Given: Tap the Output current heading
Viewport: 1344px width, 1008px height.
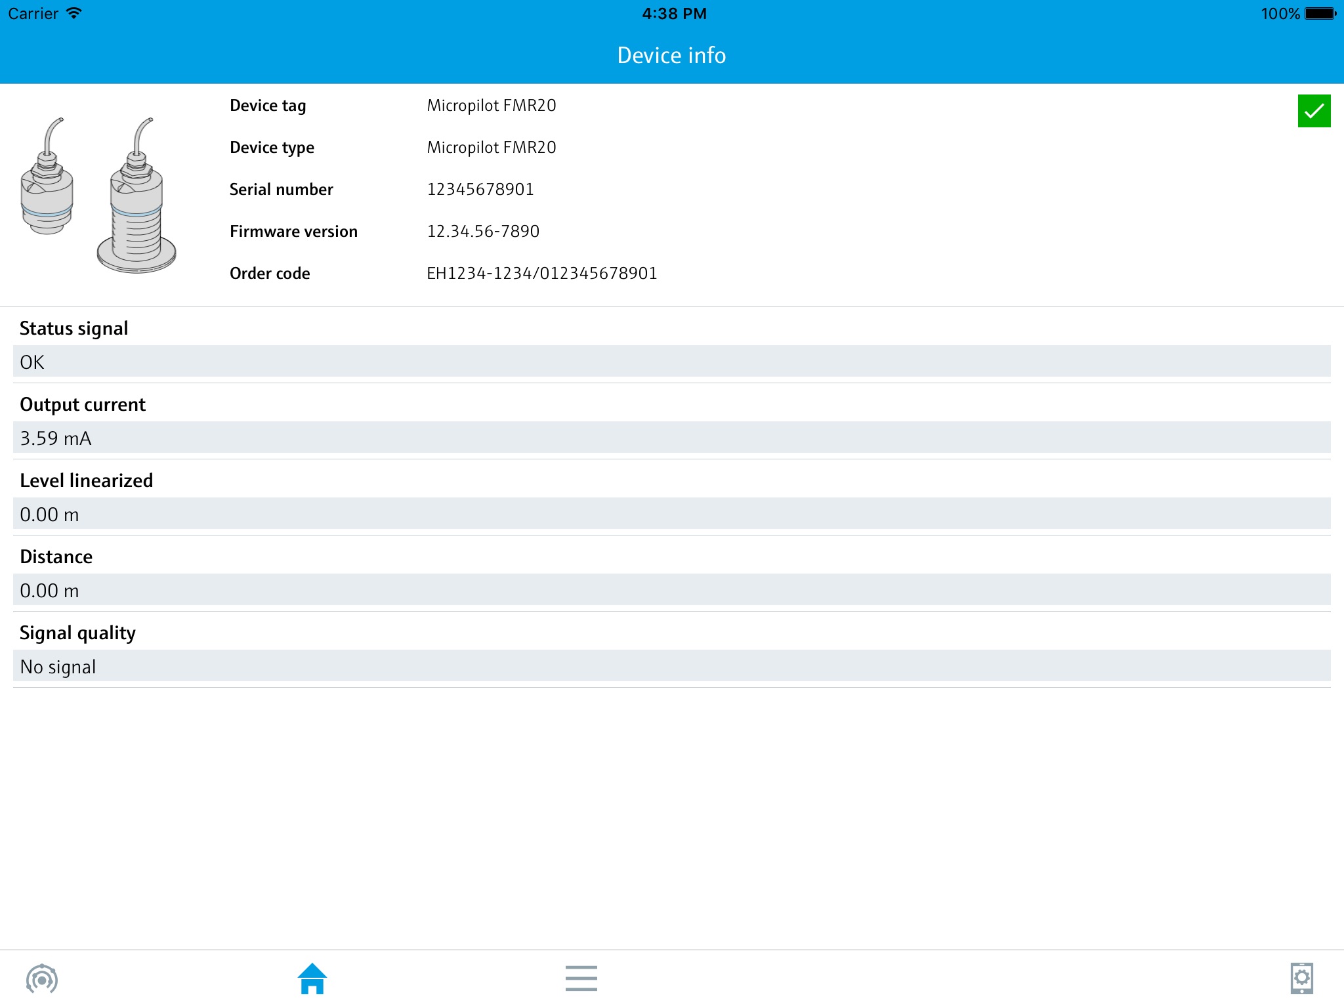Looking at the screenshot, I should tap(83, 404).
